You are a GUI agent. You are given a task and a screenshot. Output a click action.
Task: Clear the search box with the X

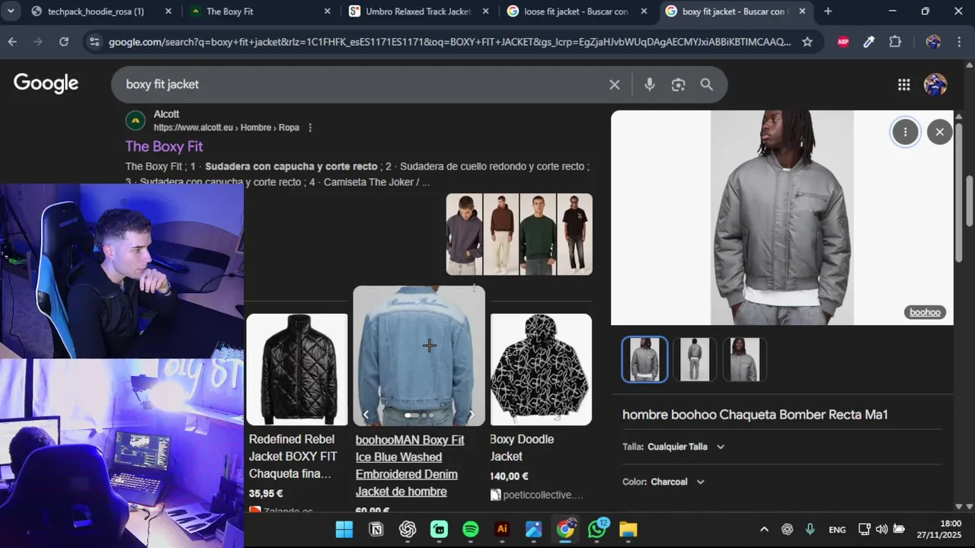click(x=614, y=84)
